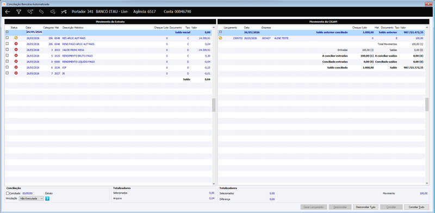The image size is (435, 213).
Task: Click the Desconciliar Tudo button
Action: [x=365, y=207]
